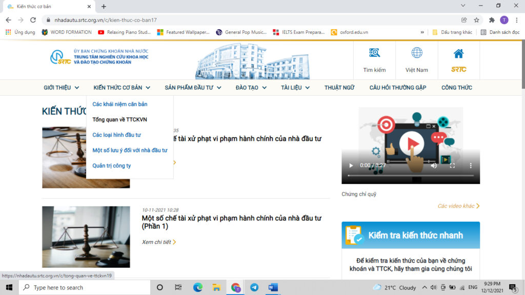The height and width of the screenshot is (295, 525).
Task: Click the Kiểm tra kiến thức nhanh banner
Action: click(411, 235)
